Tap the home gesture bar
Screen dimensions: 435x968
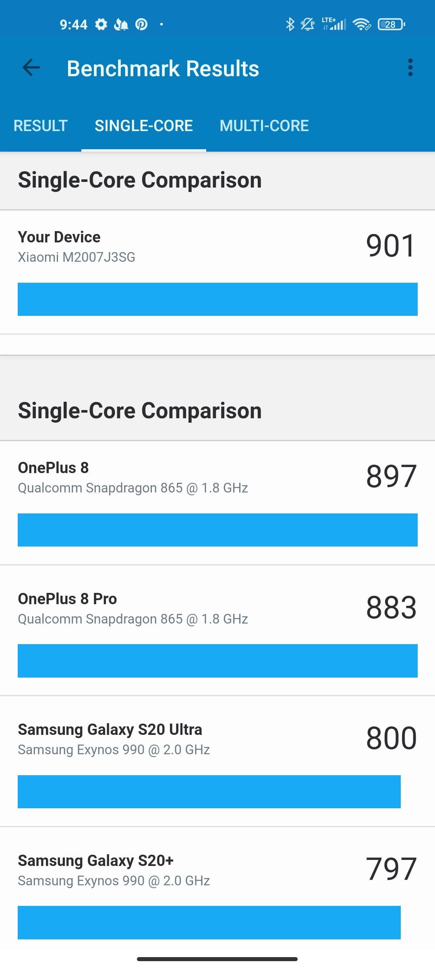tap(217, 959)
